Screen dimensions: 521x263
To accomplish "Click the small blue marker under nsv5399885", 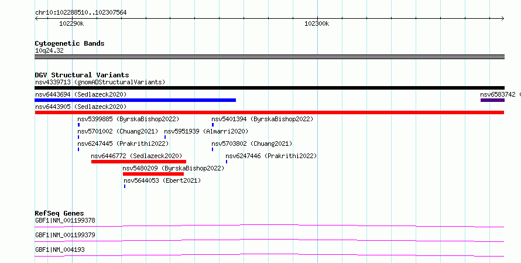I will (x=79, y=125).
